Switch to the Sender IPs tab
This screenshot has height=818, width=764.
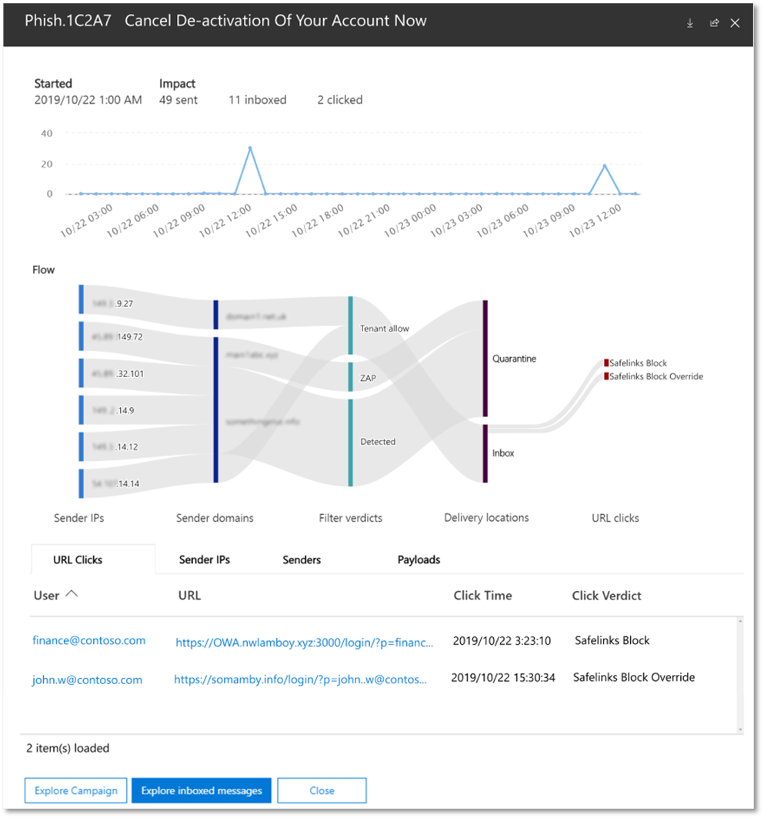(205, 559)
